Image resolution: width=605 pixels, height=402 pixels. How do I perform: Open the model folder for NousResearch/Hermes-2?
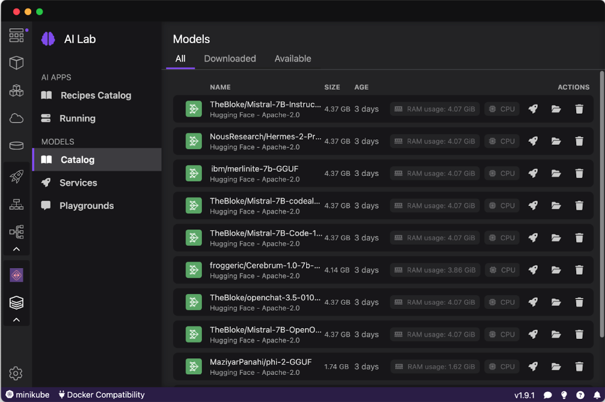pyautogui.click(x=556, y=141)
